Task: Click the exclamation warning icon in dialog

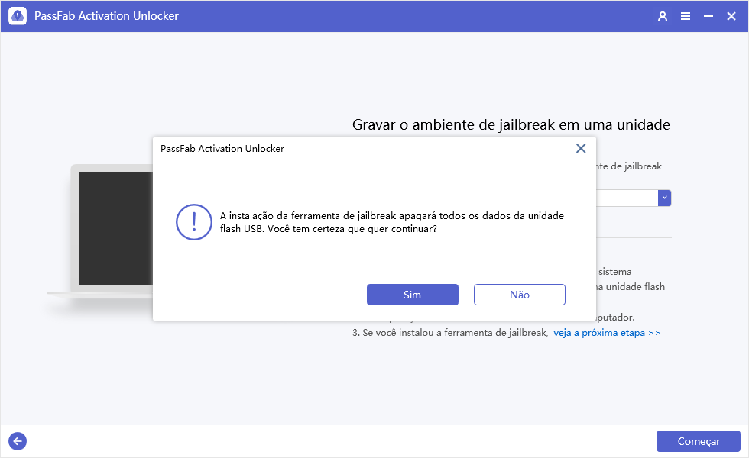Action: pyautogui.click(x=193, y=222)
